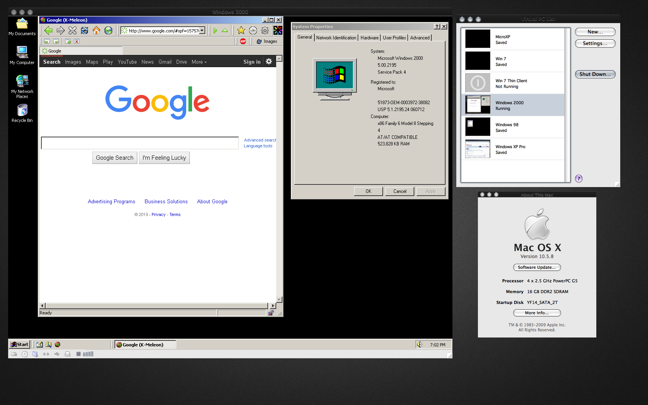
Task: Select the Google browser tab
Action: click(81, 51)
